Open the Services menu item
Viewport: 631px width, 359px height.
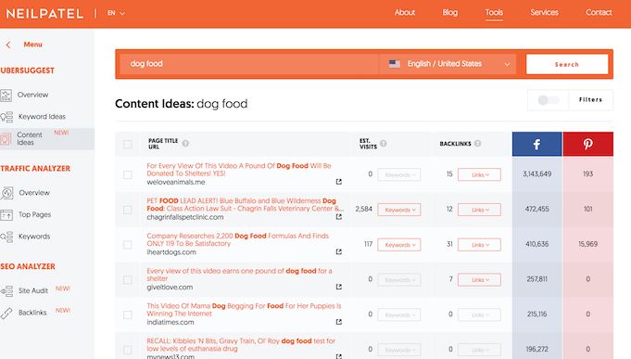[x=544, y=12]
